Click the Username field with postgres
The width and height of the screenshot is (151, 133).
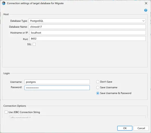(57, 82)
